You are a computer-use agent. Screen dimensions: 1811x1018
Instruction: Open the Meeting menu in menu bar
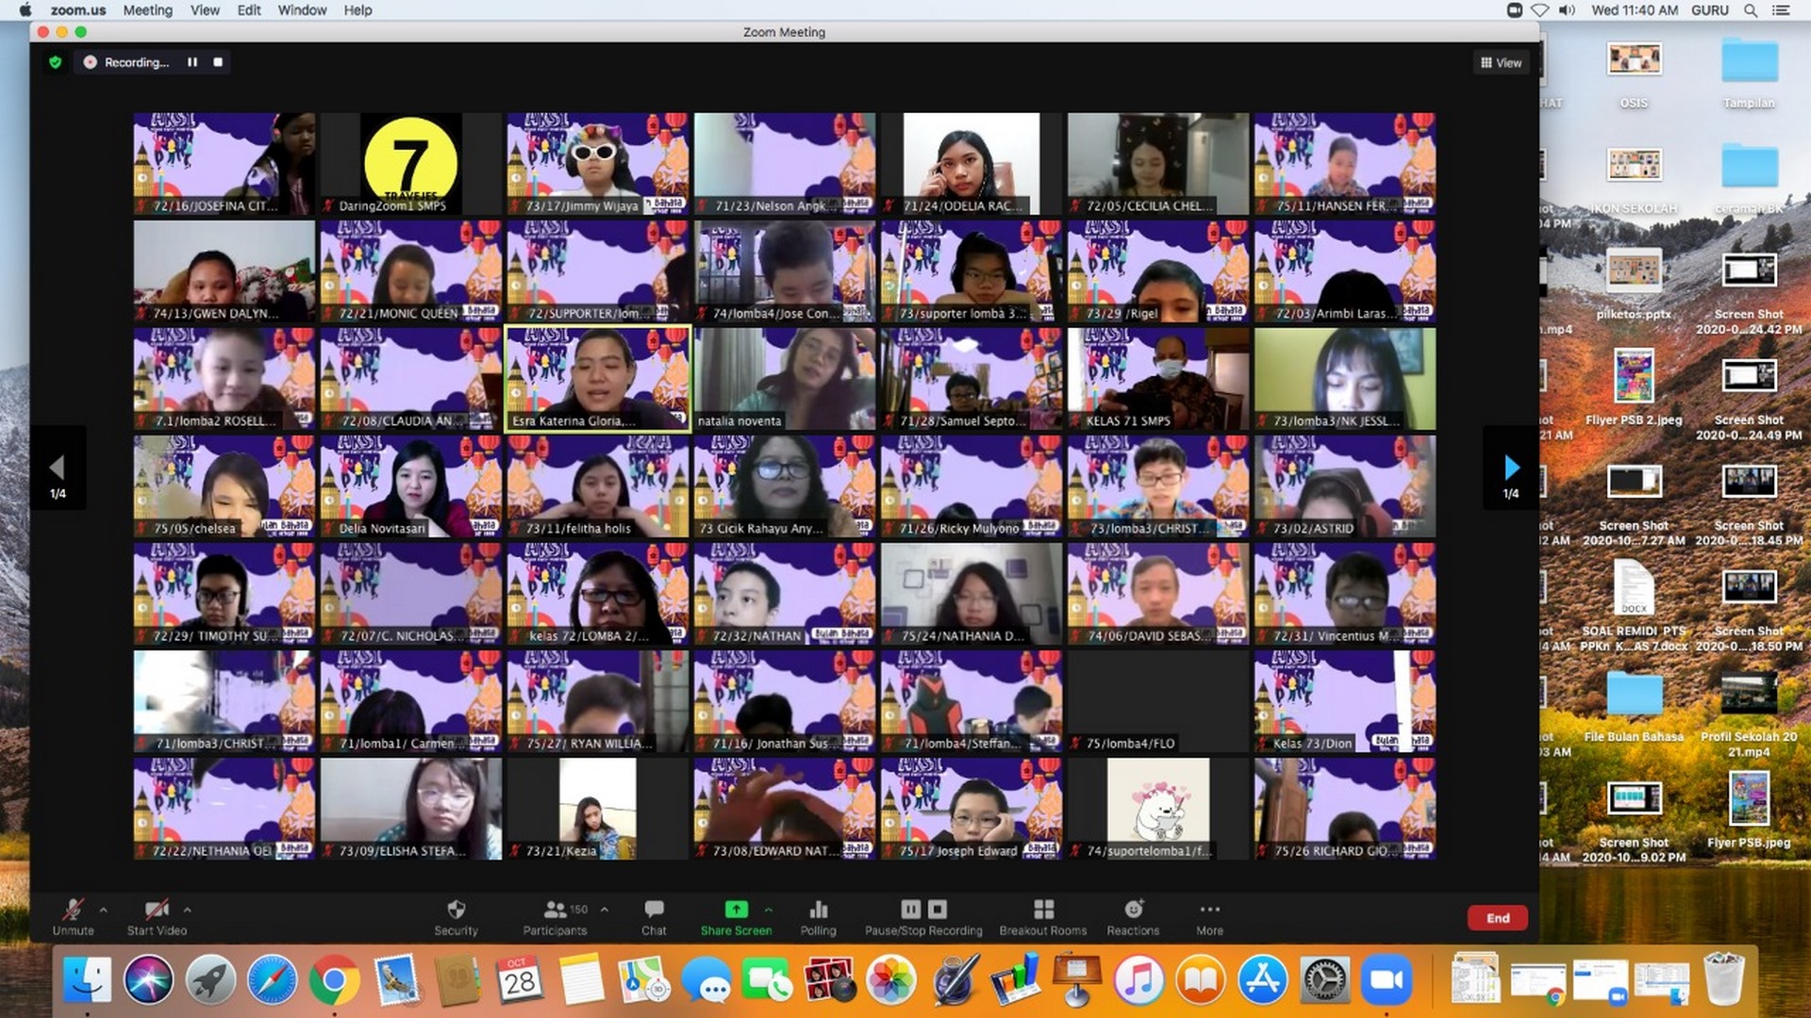coord(147,10)
